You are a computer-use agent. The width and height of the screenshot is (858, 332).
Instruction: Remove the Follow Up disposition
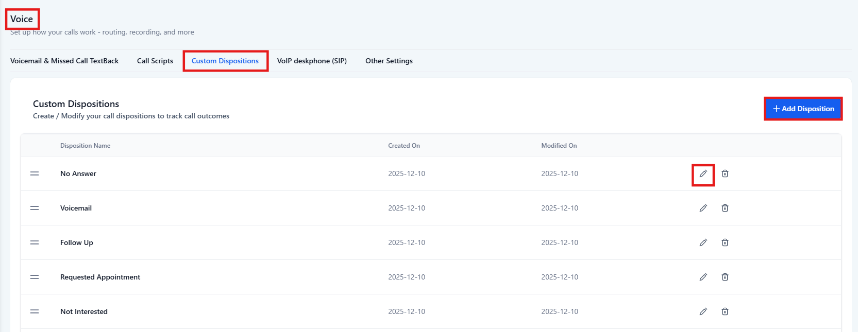(725, 243)
